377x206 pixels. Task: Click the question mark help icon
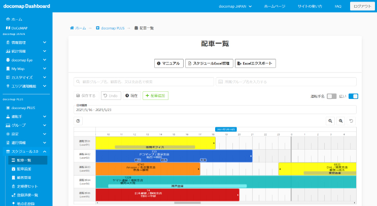coord(79,121)
